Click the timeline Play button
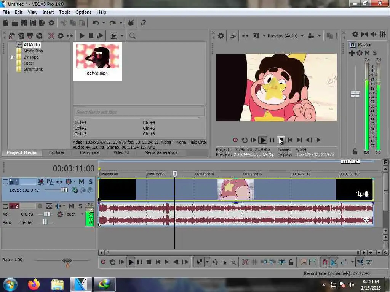Screen dimensions: 390x292 [131, 262]
